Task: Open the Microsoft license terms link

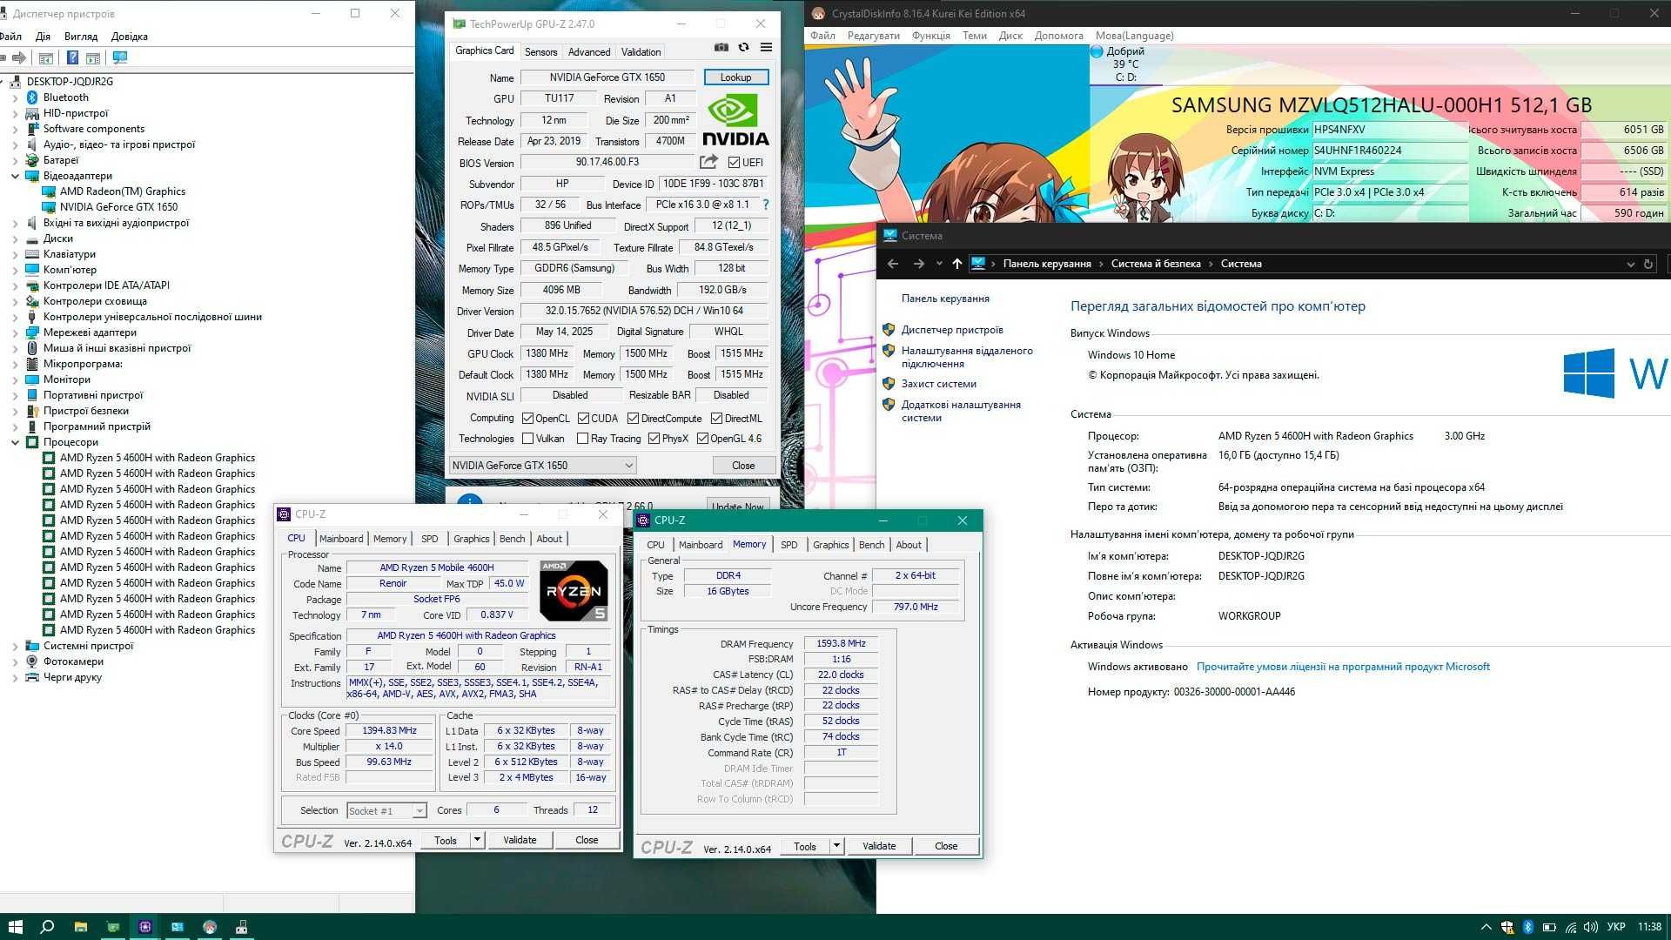Action: (x=1343, y=667)
